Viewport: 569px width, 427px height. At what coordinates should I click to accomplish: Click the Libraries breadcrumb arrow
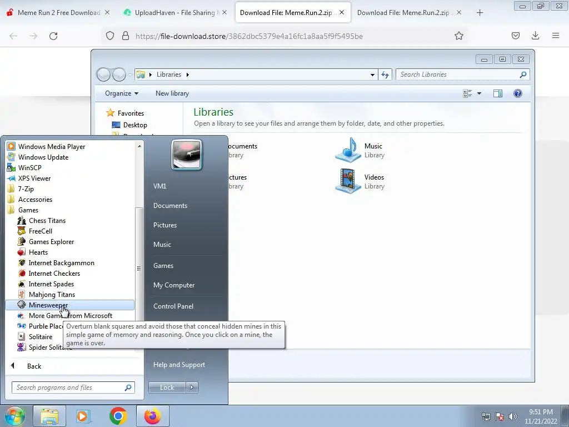(x=188, y=75)
